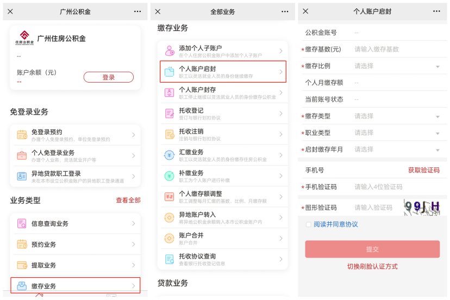Open 托收注销 row chevron

(x=281, y=134)
